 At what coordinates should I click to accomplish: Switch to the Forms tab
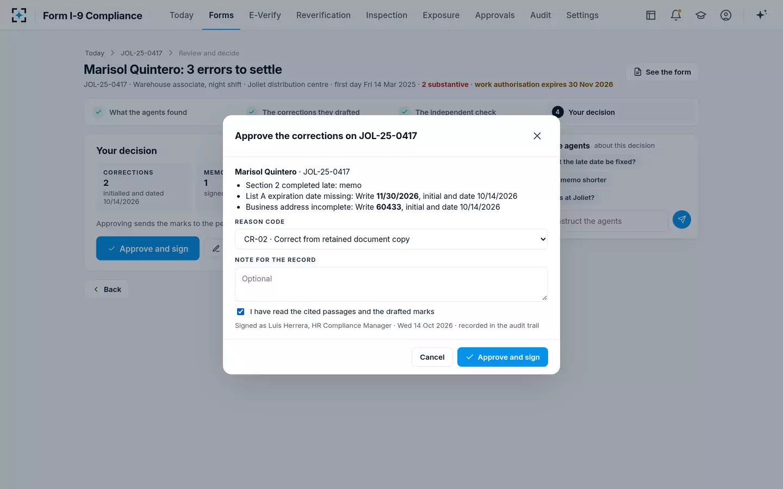(221, 15)
